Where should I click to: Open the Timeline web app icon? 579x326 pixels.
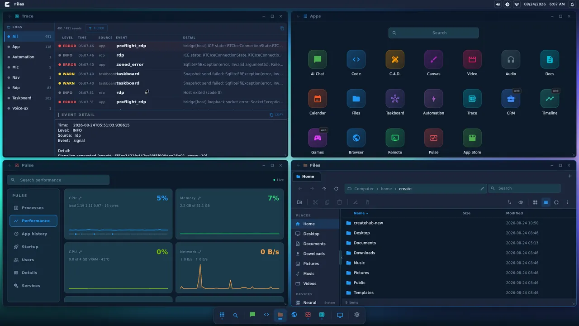pyautogui.click(x=550, y=99)
